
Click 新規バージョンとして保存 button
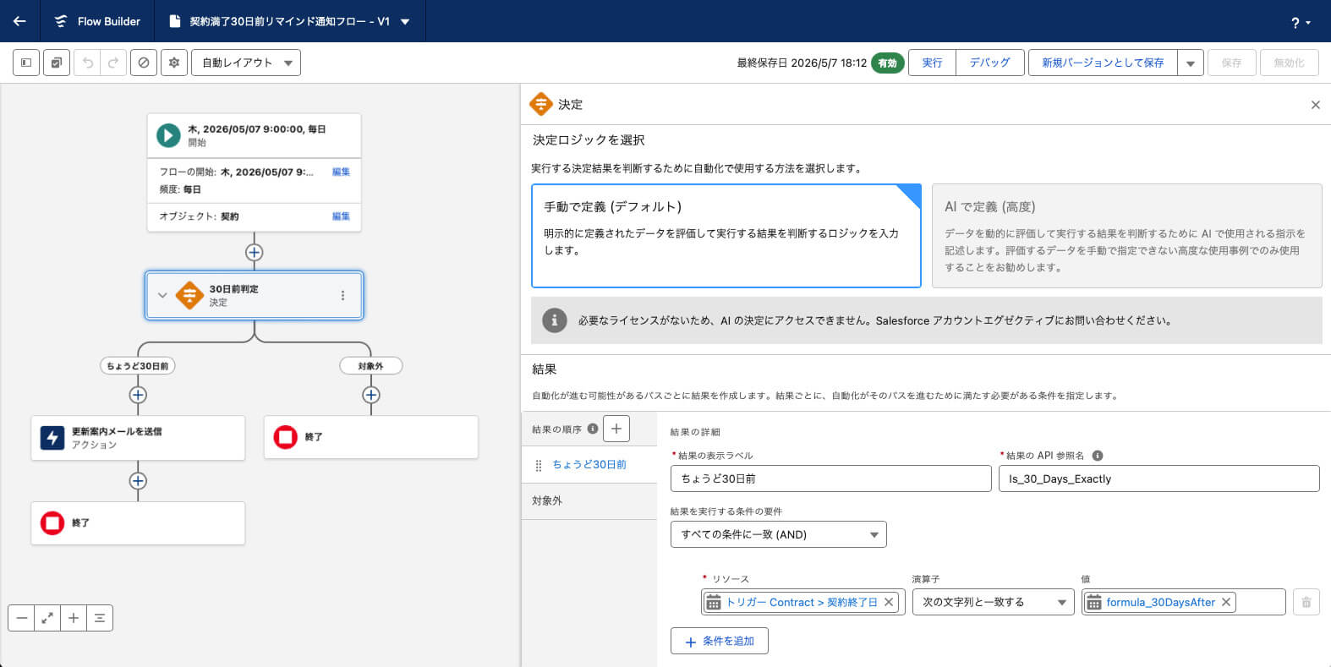[1103, 63]
